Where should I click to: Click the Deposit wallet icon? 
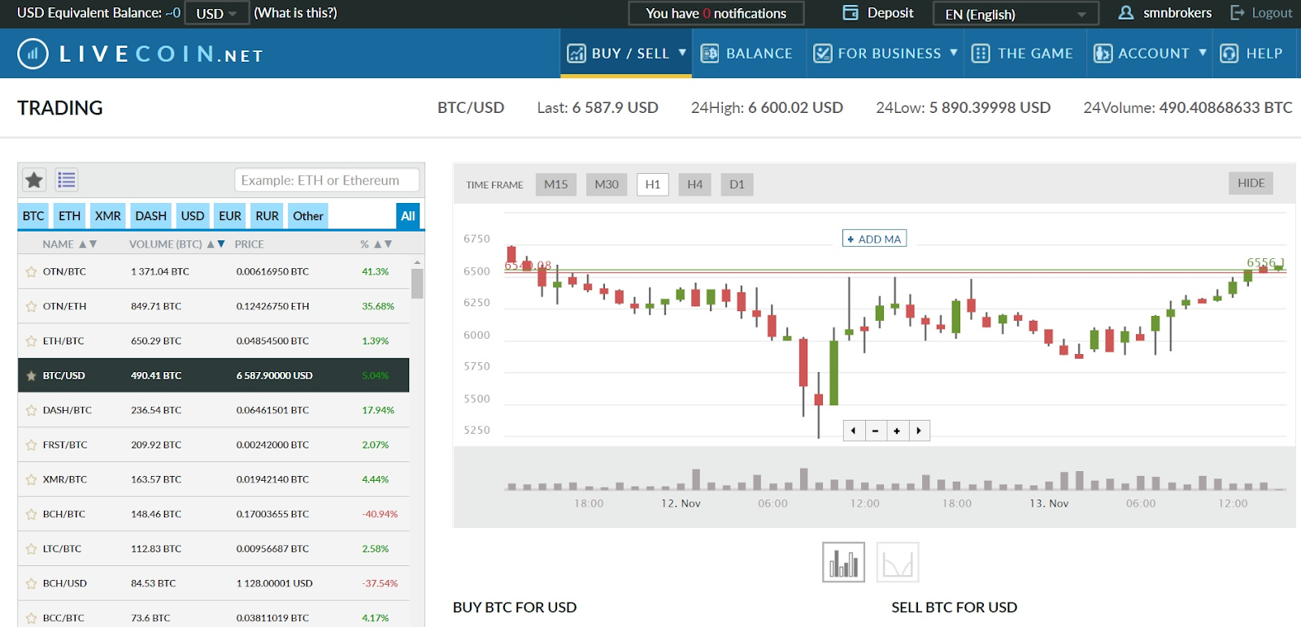coord(851,13)
